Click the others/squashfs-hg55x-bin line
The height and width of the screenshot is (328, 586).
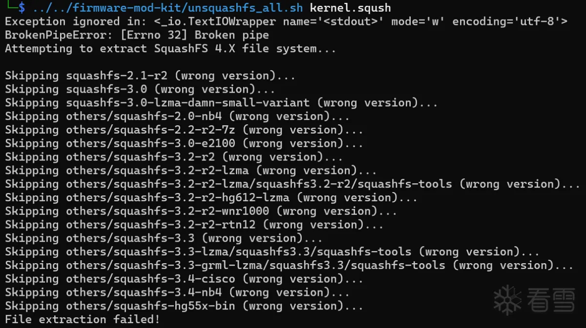click(184, 306)
